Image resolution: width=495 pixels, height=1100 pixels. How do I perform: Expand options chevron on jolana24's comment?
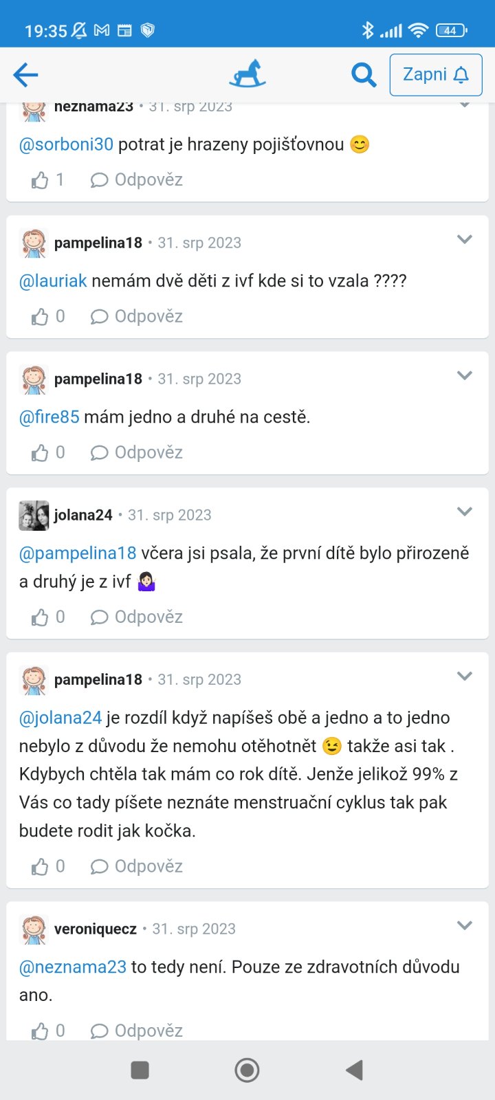pos(465,511)
